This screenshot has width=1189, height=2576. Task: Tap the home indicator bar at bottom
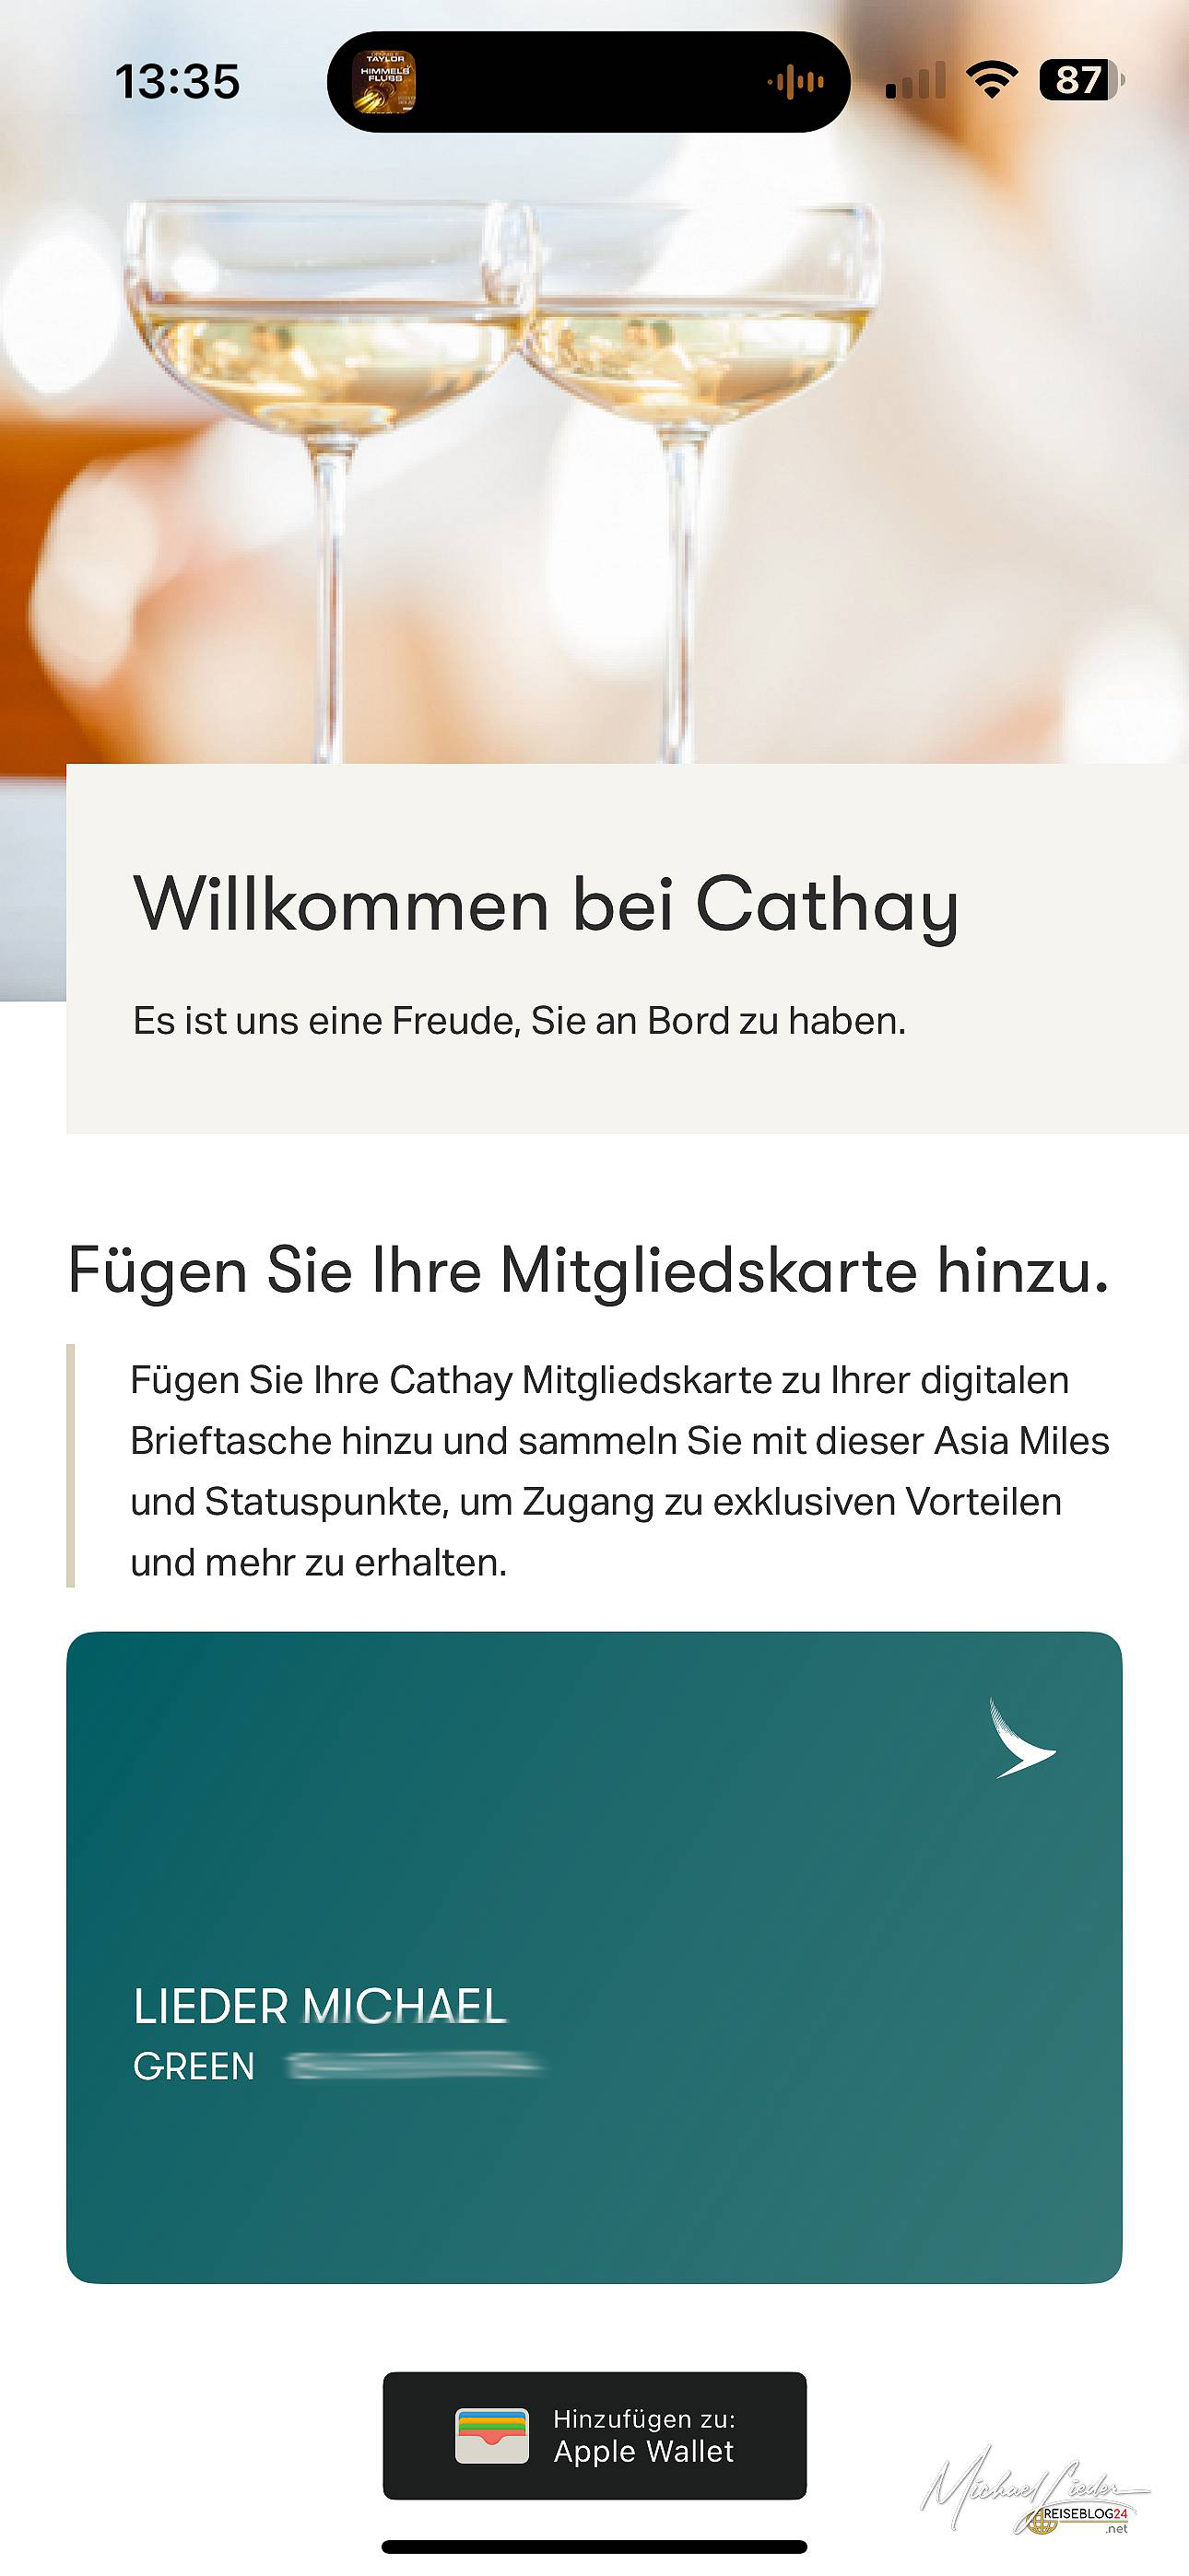coord(594,2546)
